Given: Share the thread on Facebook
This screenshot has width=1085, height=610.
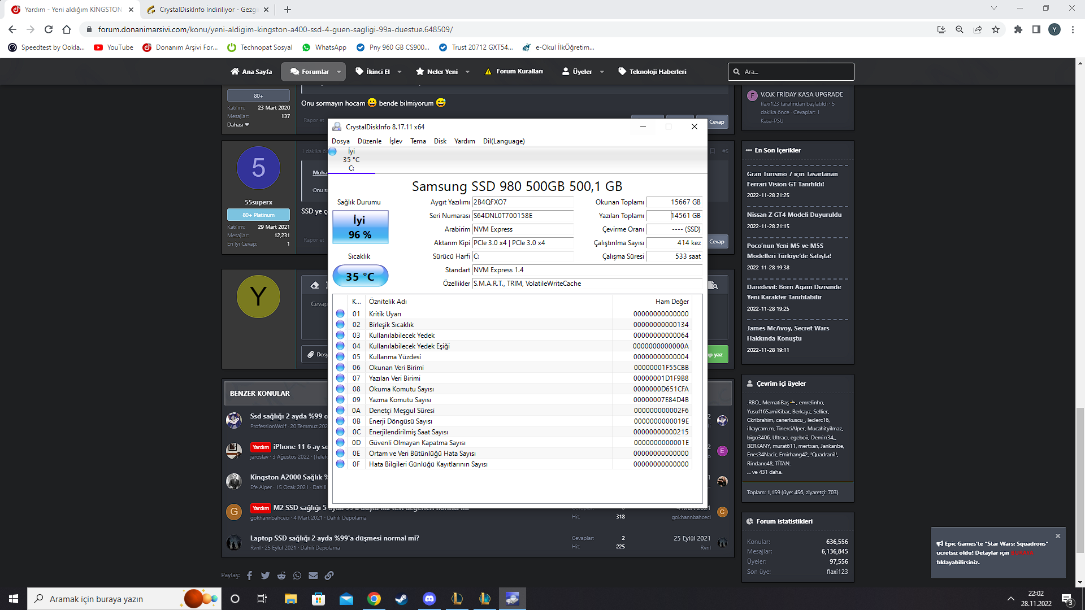Looking at the screenshot, I should click(249, 576).
